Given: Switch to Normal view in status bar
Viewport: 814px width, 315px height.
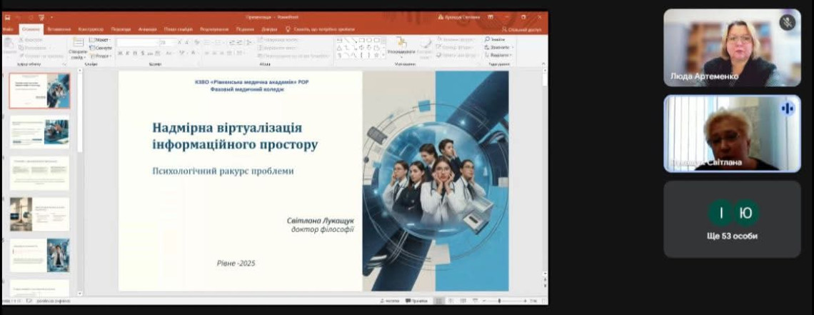Looking at the screenshot, I should pos(440,301).
